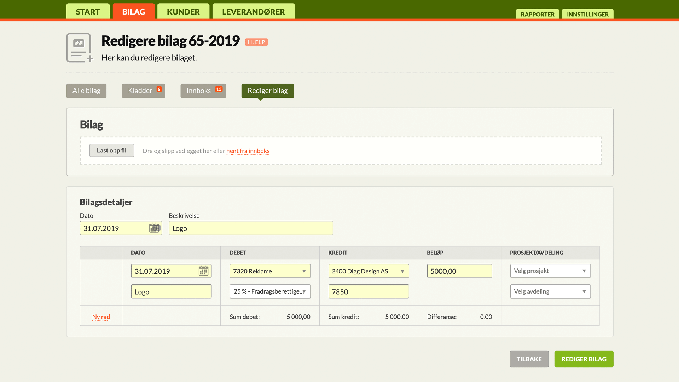
Task: Click the HJELP badge next to title
Action: [x=256, y=42]
